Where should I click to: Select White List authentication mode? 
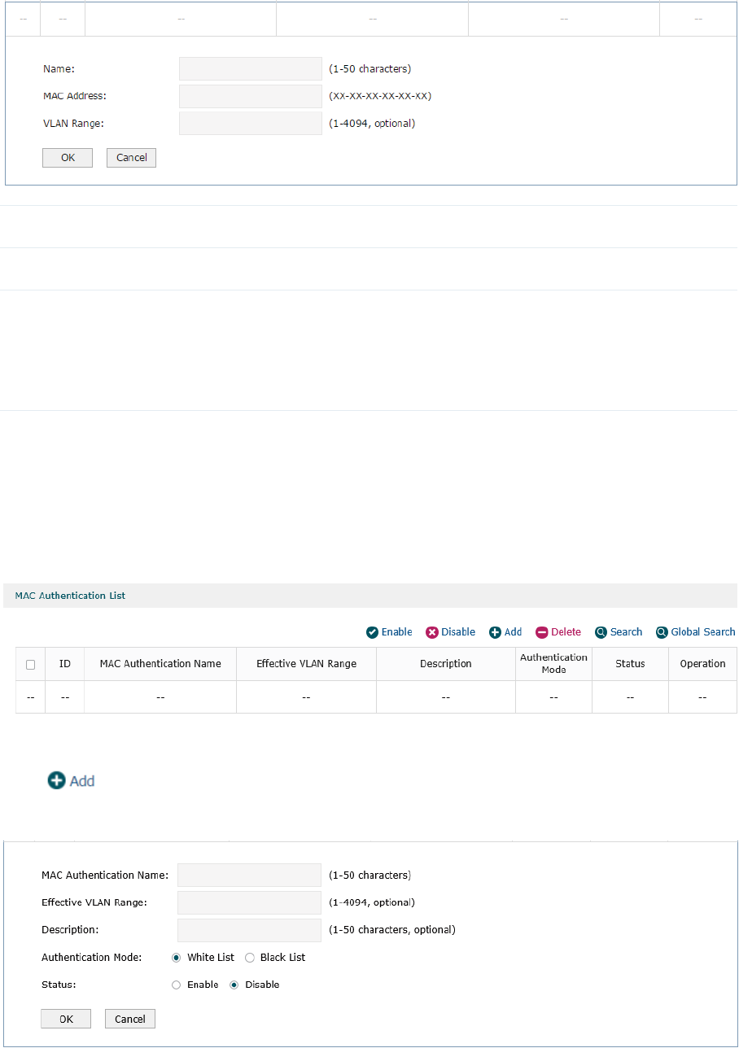(x=177, y=958)
